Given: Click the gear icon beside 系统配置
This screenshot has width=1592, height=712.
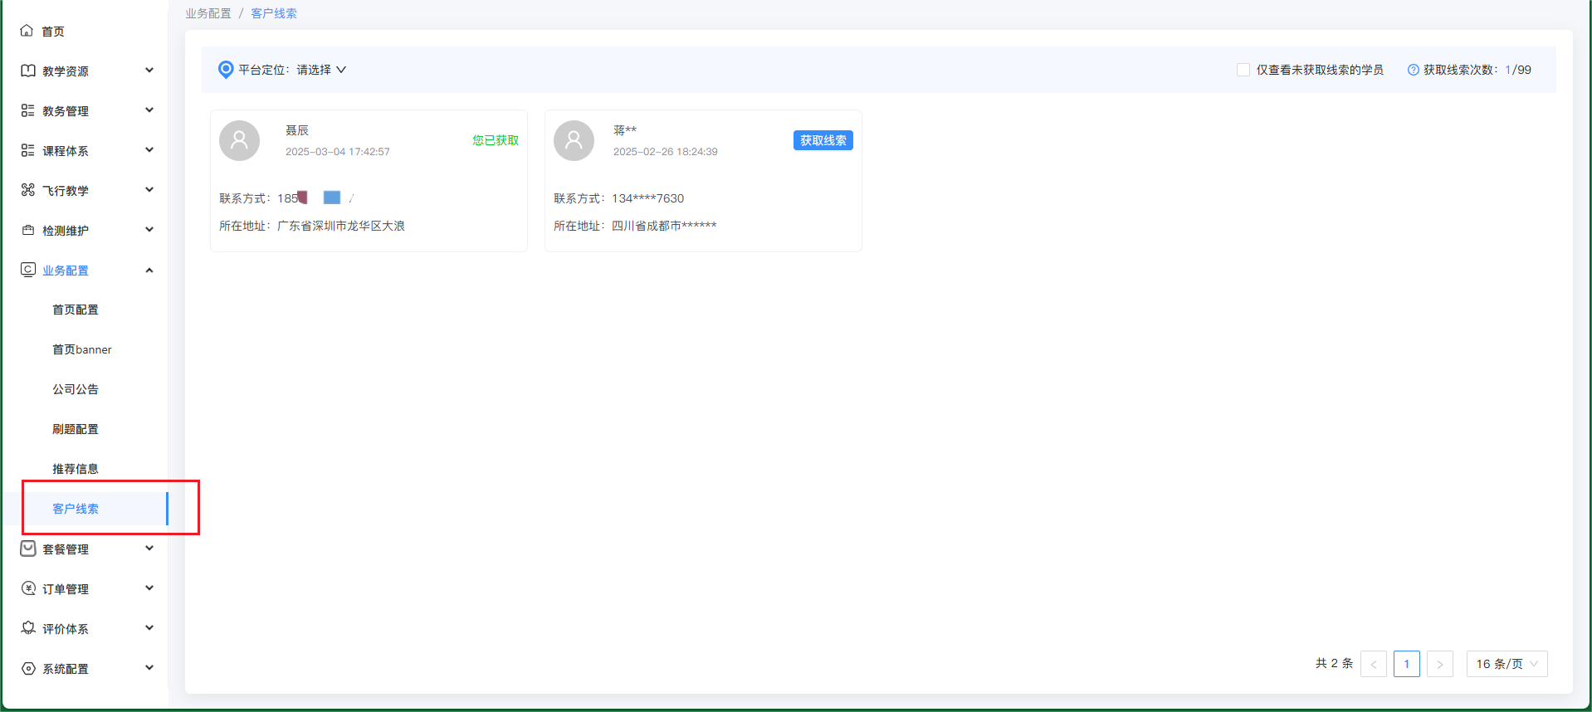Looking at the screenshot, I should pos(27,668).
